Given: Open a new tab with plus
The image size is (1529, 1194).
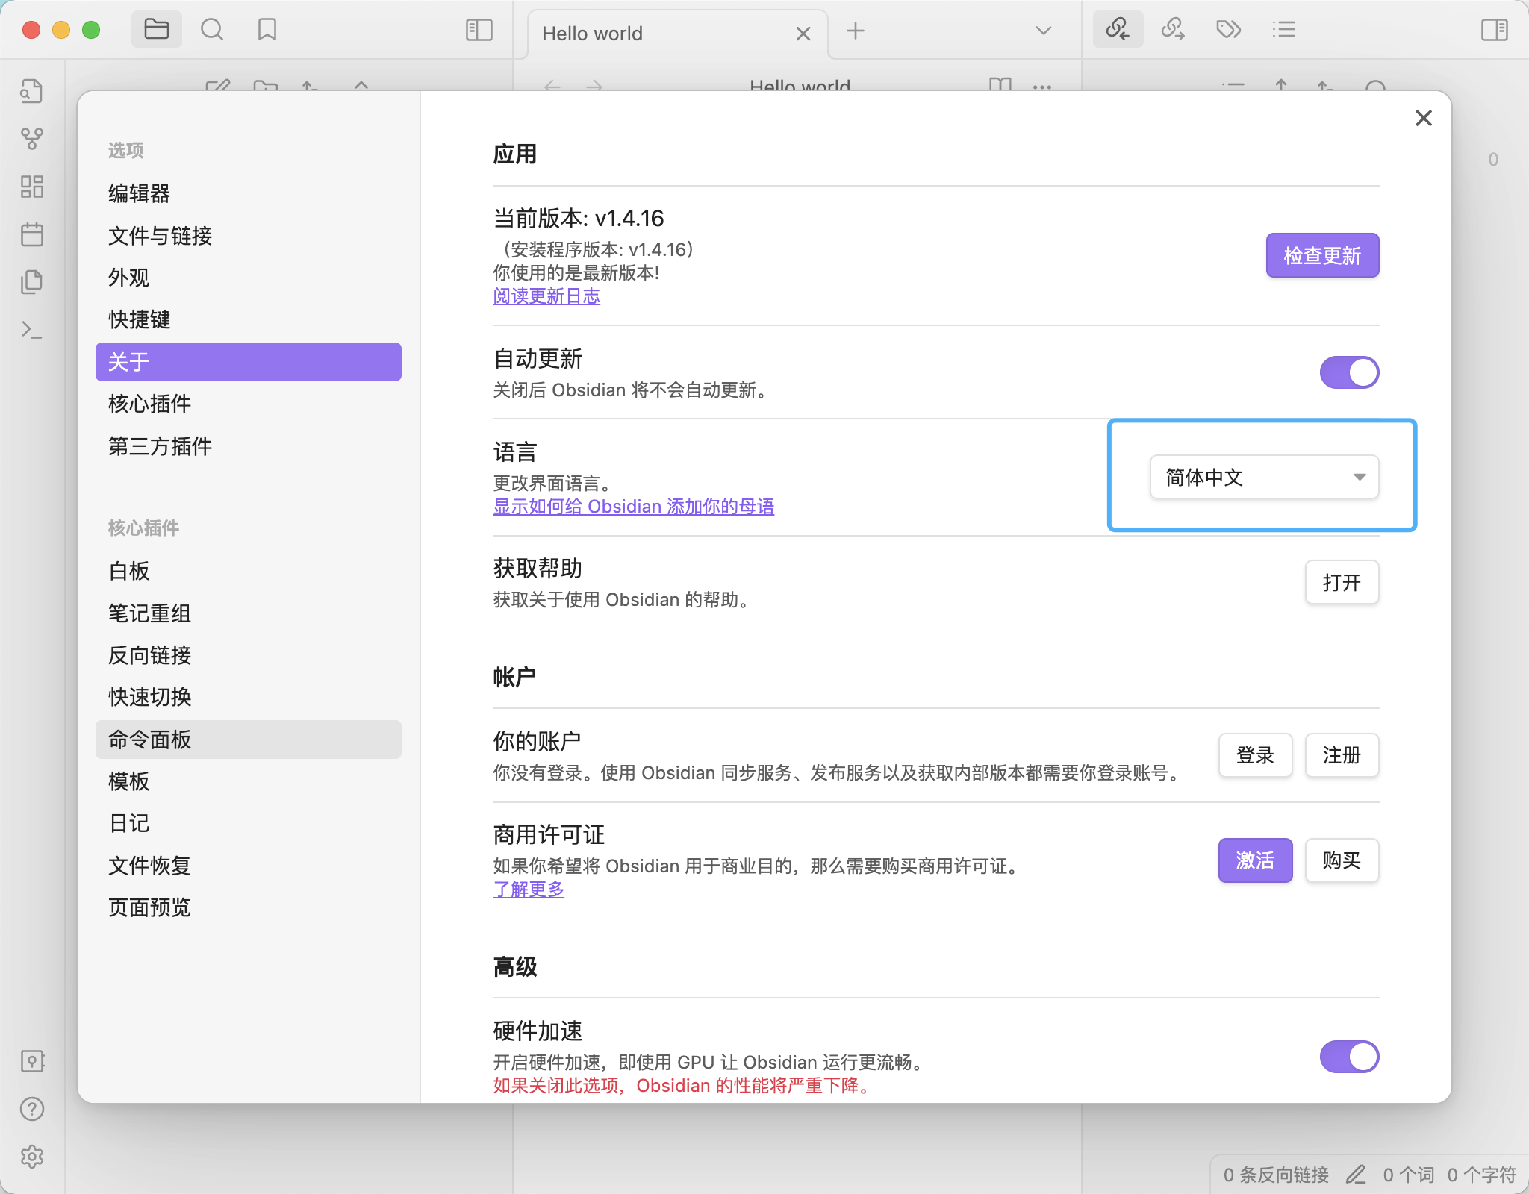Looking at the screenshot, I should pyautogui.click(x=855, y=31).
